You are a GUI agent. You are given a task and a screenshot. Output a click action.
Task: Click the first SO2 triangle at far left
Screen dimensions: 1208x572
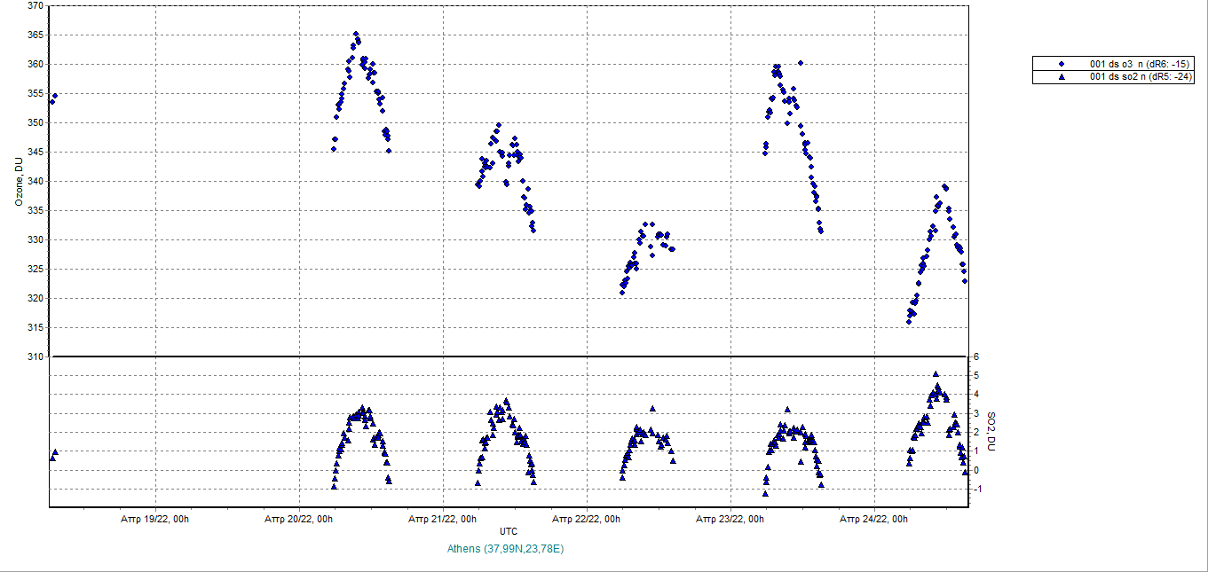pyautogui.click(x=51, y=458)
